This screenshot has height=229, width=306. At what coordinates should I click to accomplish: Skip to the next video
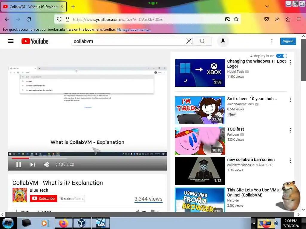[x=33, y=165]
